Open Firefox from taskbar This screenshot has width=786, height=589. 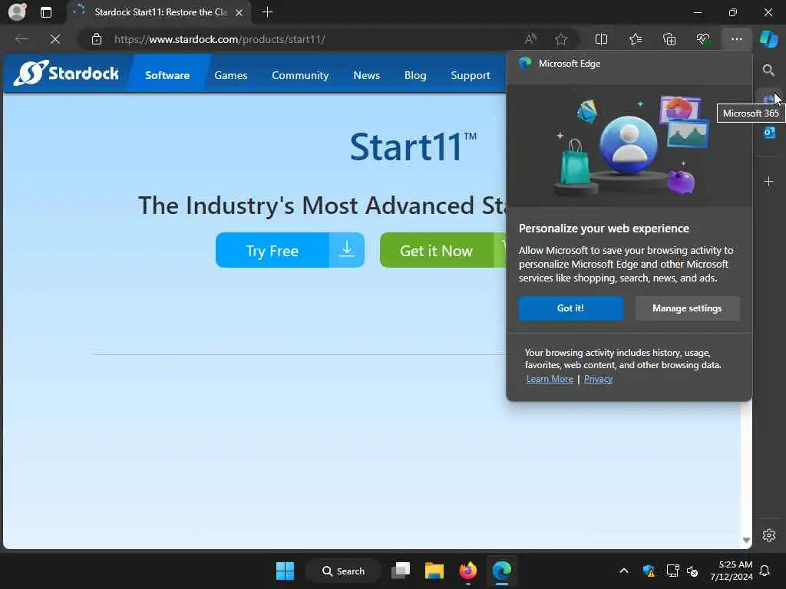468,571
